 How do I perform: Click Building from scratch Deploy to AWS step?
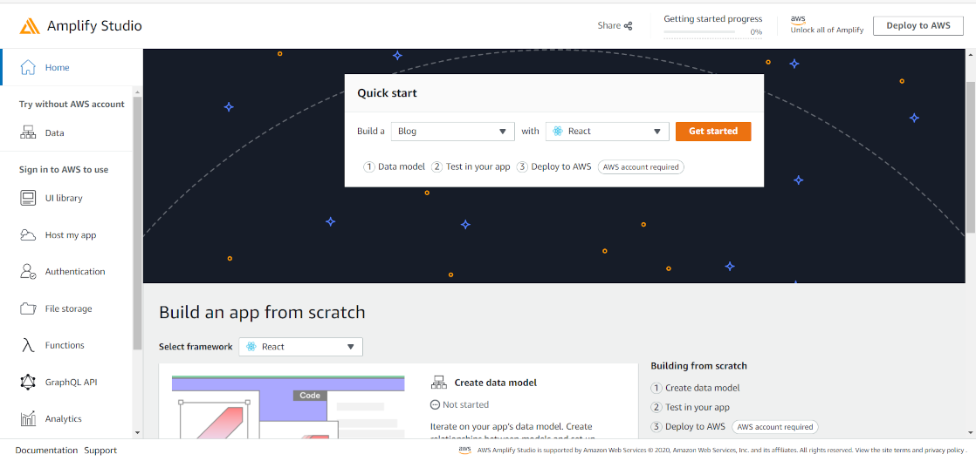(x=688, y=427)
